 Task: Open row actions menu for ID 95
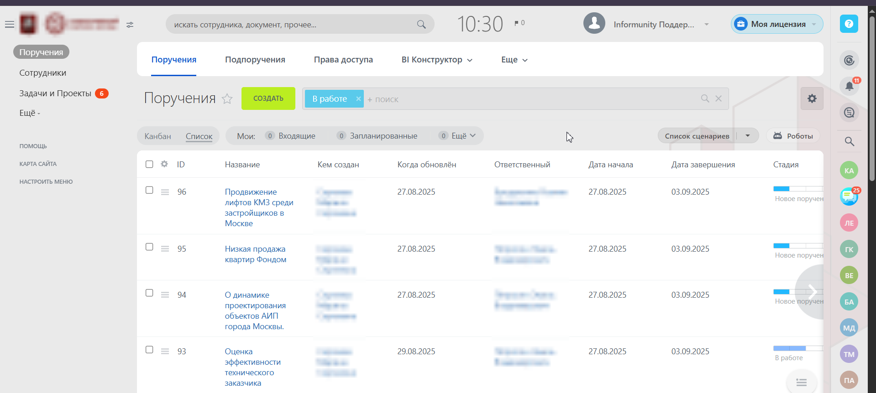[x=165, y=249]
